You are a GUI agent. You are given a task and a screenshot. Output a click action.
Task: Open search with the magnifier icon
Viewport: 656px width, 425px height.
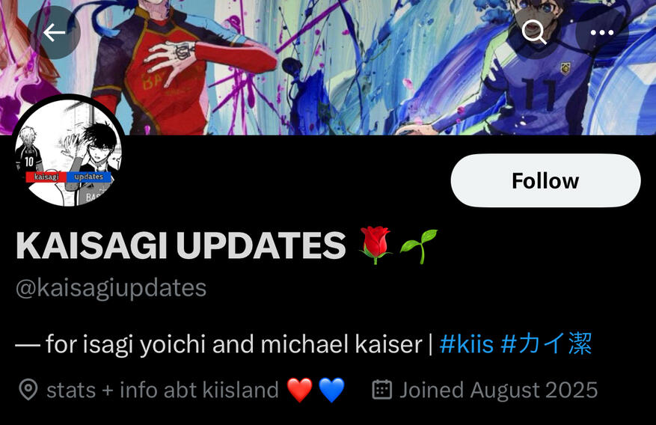point(534,31)
